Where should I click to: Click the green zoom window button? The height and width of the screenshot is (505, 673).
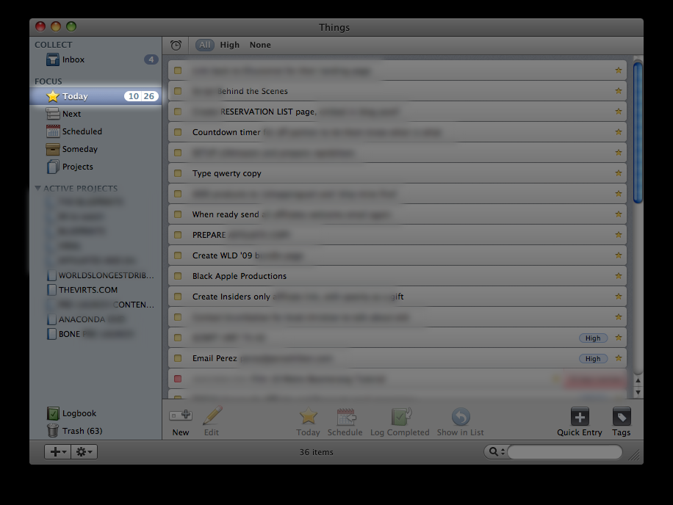[71, 26]
